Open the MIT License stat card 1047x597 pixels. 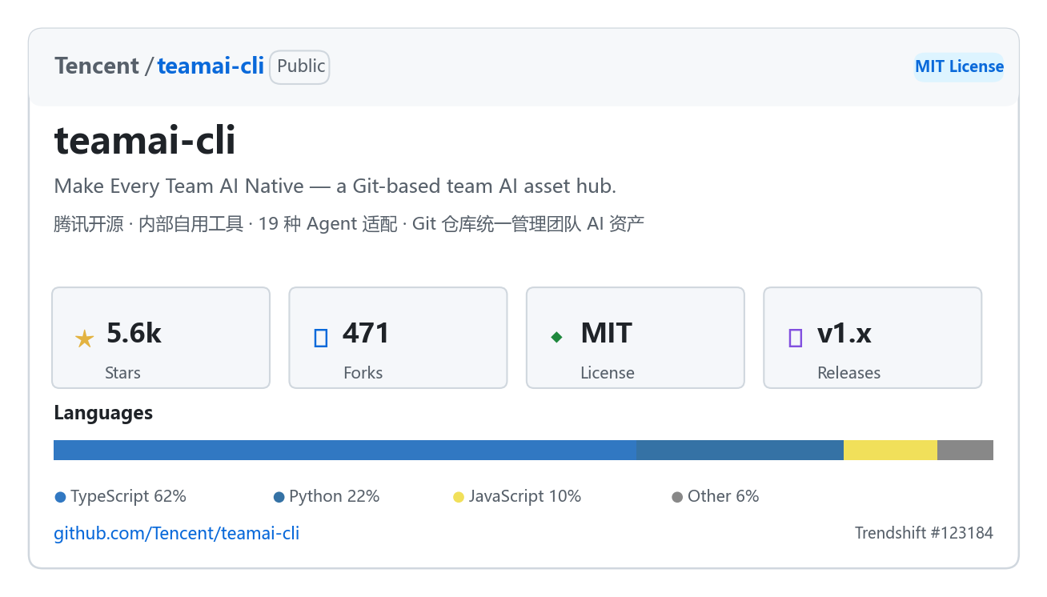[636, 338]
